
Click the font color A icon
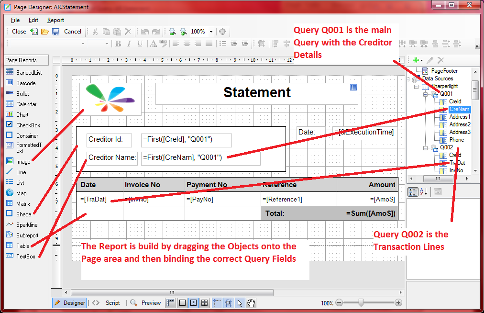pyautogui.click(x=153, y=44)
